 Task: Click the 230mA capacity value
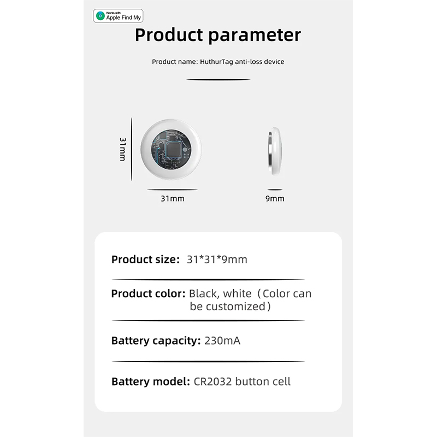tap(222, 340)
